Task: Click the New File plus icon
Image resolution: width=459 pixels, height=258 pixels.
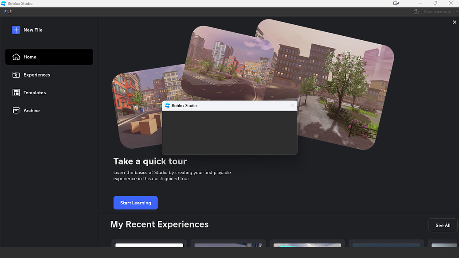Action: click(16, 30)
